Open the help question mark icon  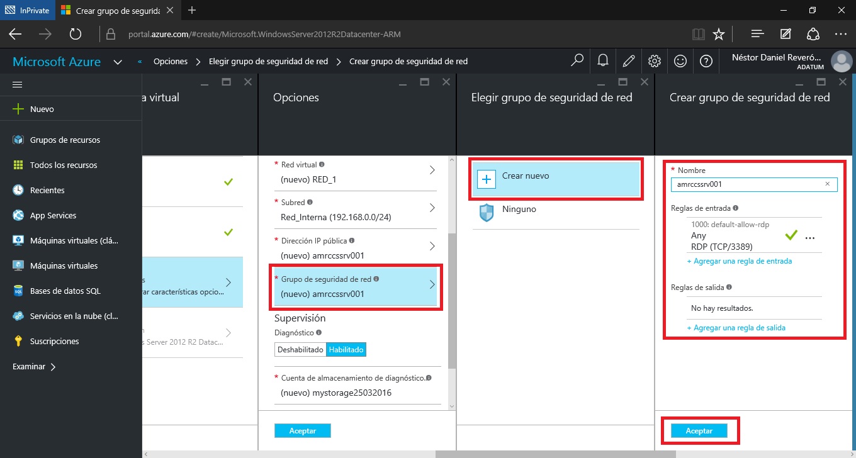click(706, 61)
